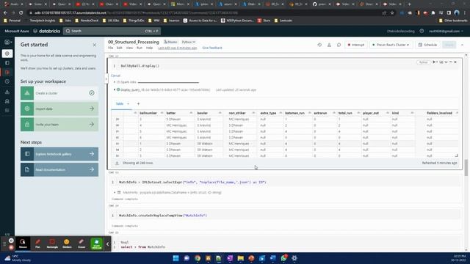This screenshot has height=264, width=470.
Task: Collapse side panel arrow beside cell
Action: point(106,79)
